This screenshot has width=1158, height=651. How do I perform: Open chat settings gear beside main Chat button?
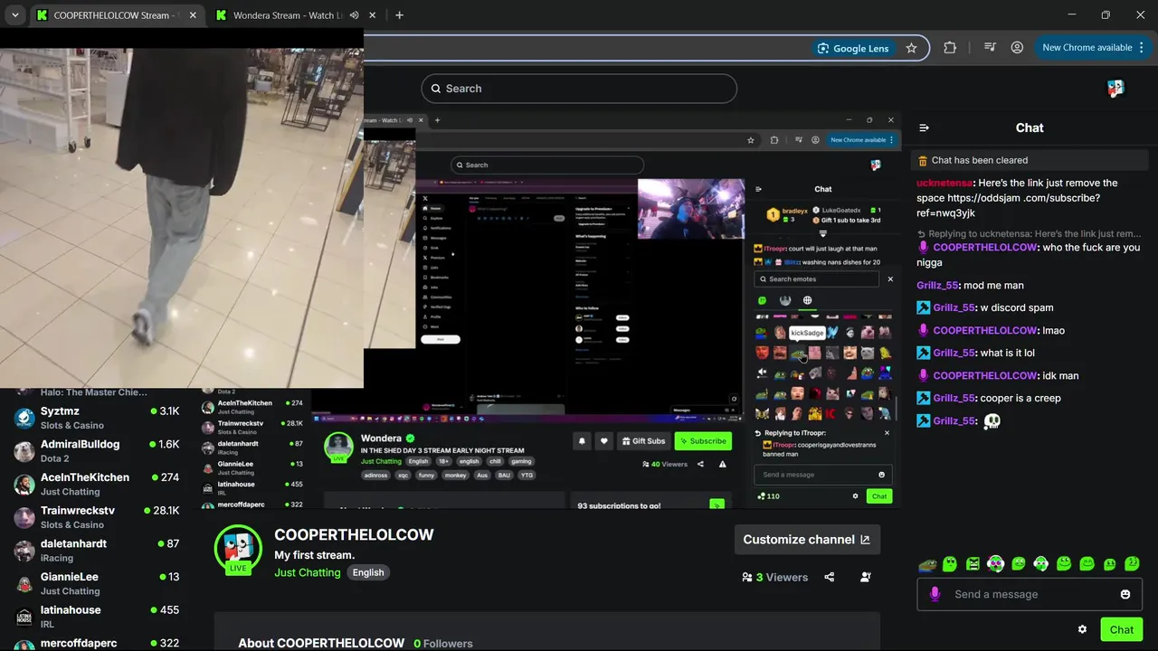(1082, 629)
